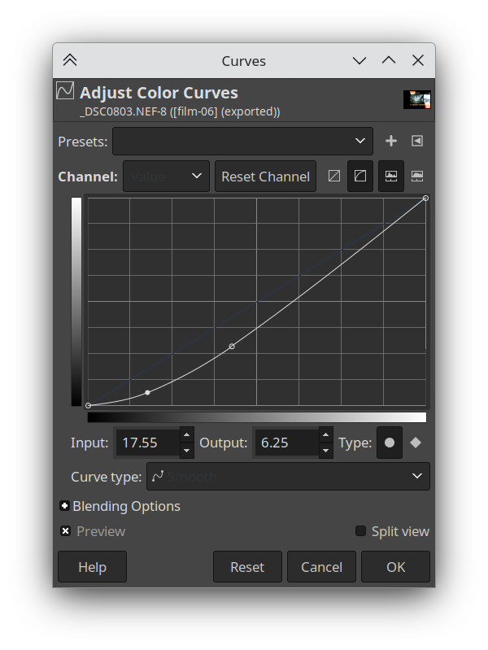Viewport: 488px width, 650px height.
Task: Switch curve to perceptual (non-linear) mode
Action: coord(360,176)
